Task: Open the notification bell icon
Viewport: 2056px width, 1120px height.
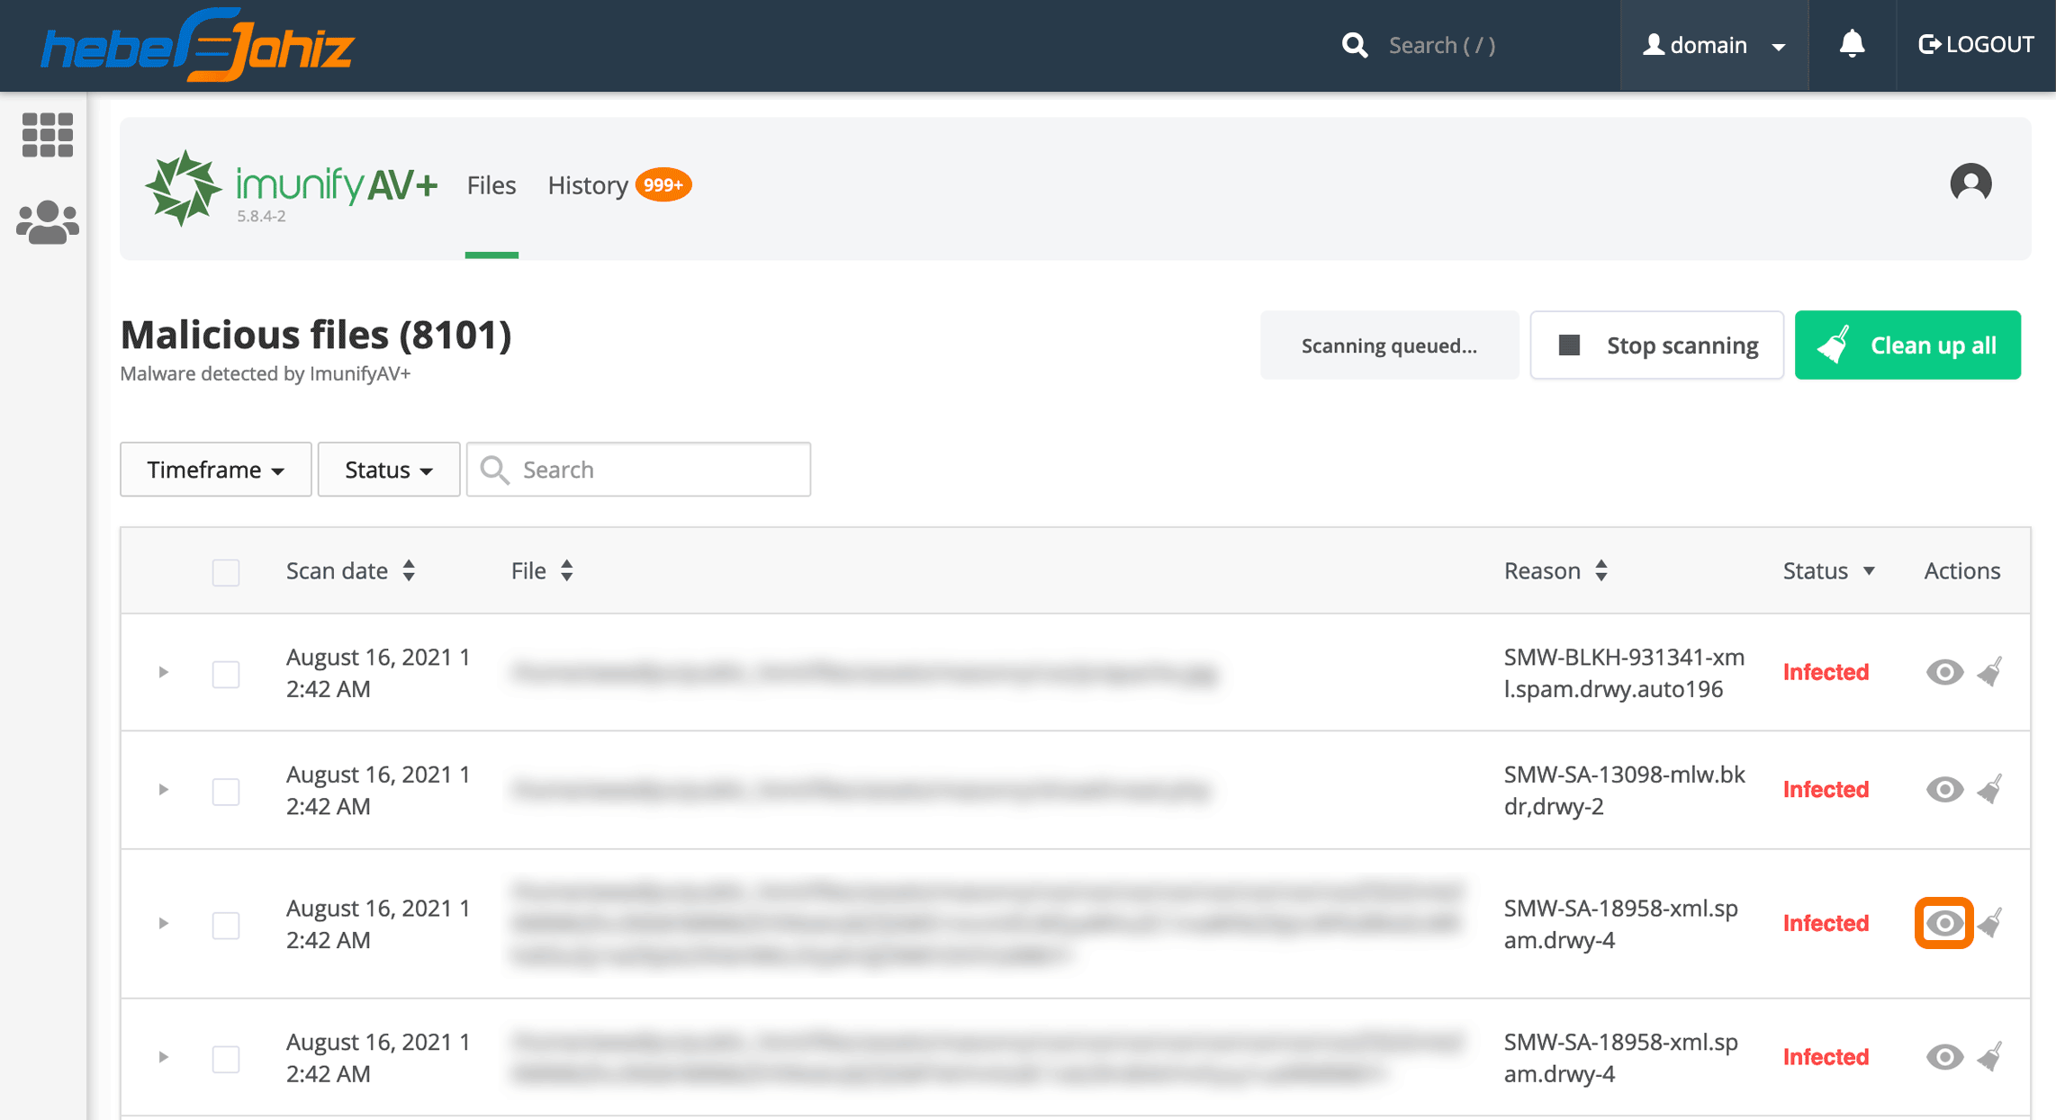Action: (x=1852, y=45)
